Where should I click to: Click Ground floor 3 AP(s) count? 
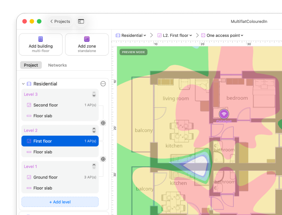[90, 177]
